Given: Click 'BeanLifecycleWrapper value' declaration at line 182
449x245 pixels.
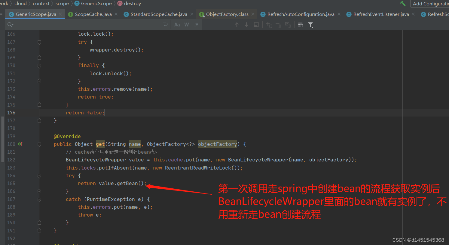Looking at the screenshot, I should coord(105,160).
